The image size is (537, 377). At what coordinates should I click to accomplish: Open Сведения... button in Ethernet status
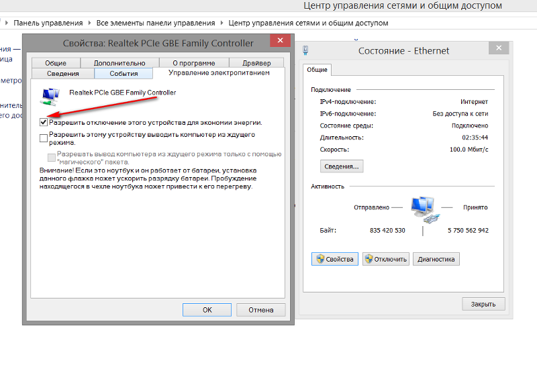342,166
